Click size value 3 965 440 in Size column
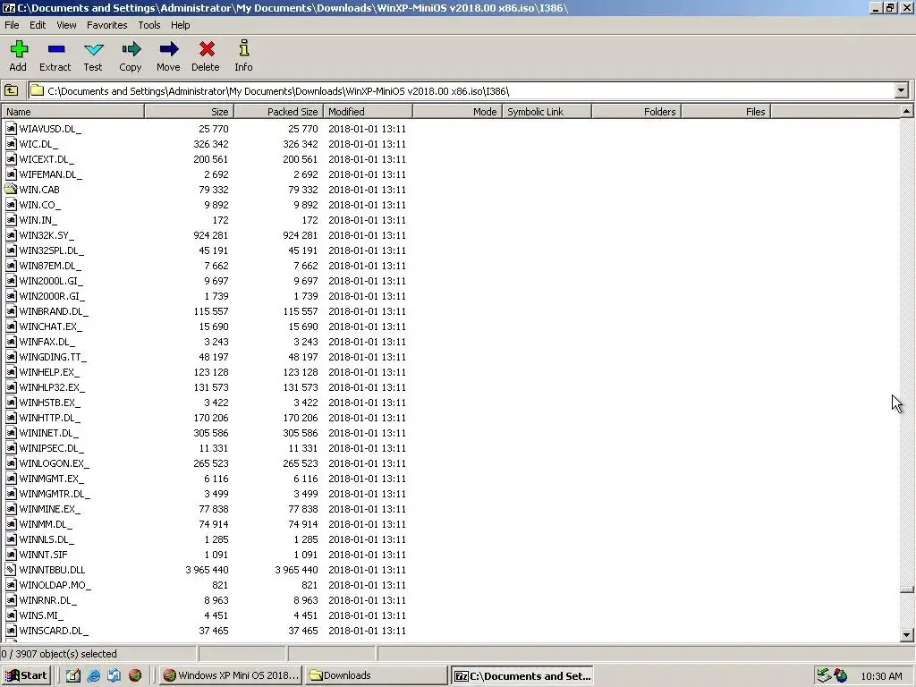Image resolution: width=916 pixels, height=687 pixels. tap(207, 570)
